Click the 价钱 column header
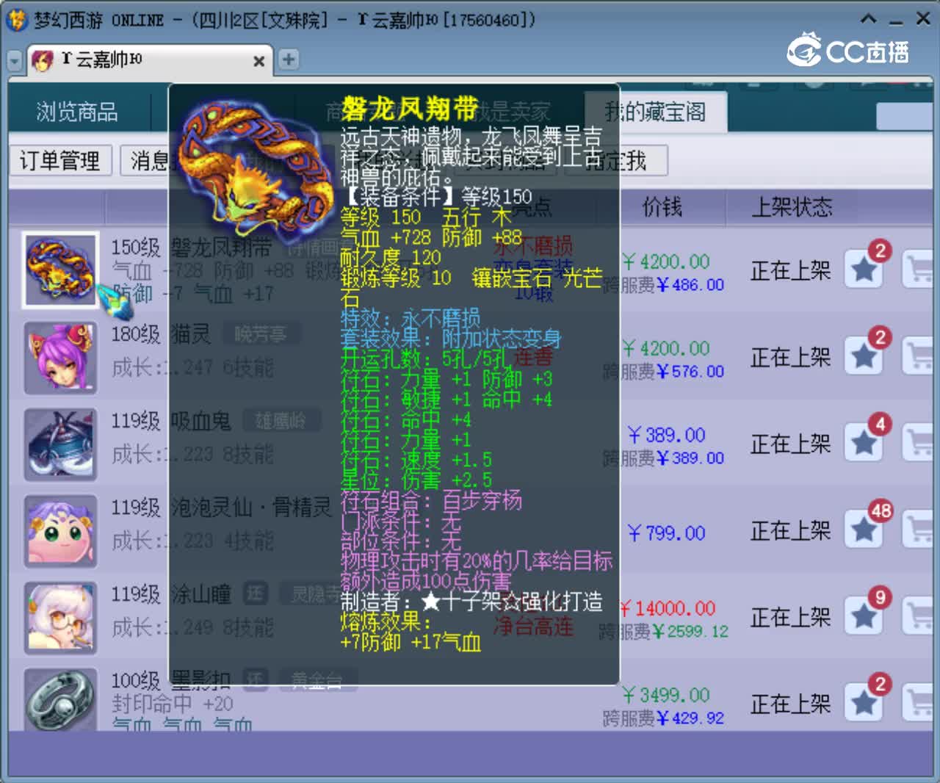 coord(662,207)
